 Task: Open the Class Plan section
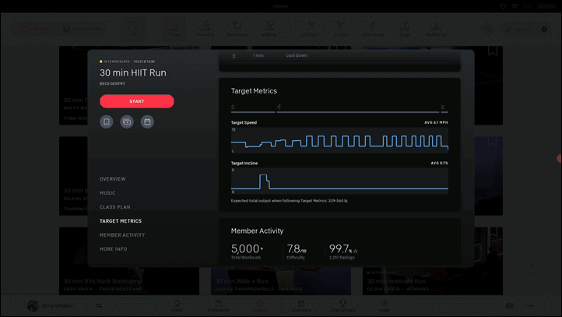pos(115,207)
